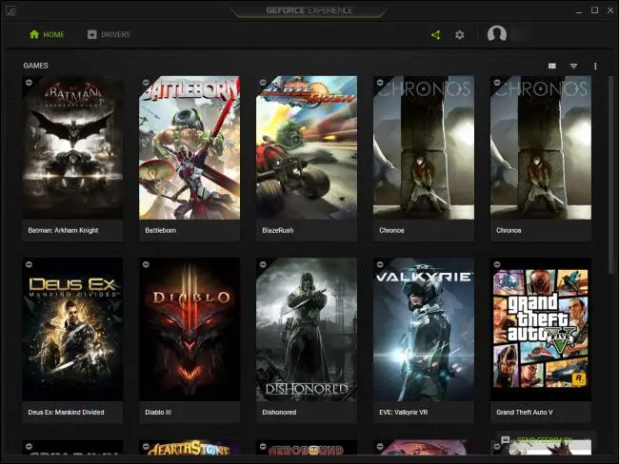This screenshot has height=464, width=619.
Task: Click the status badge on Batman: Arkham Knight
Action: click(29, 83)
